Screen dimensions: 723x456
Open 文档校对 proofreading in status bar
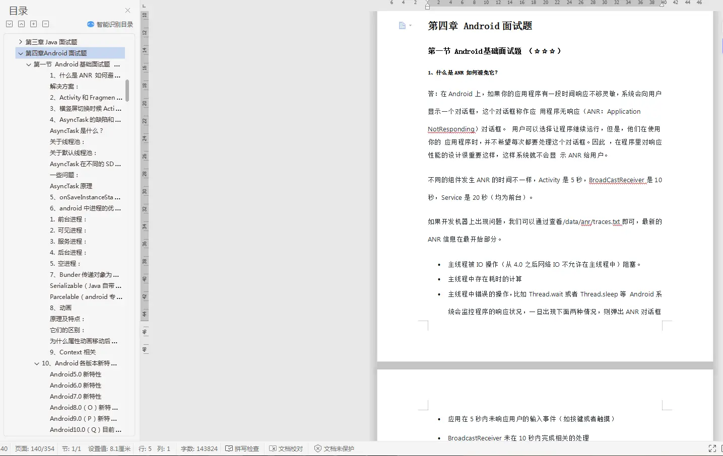click(x=286, y=448)
